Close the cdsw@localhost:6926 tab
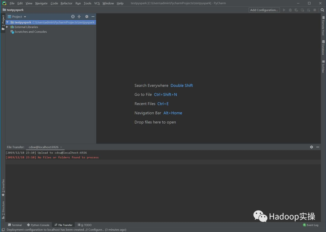The width and height of the screenshot is (326, 232). [61, 147]
